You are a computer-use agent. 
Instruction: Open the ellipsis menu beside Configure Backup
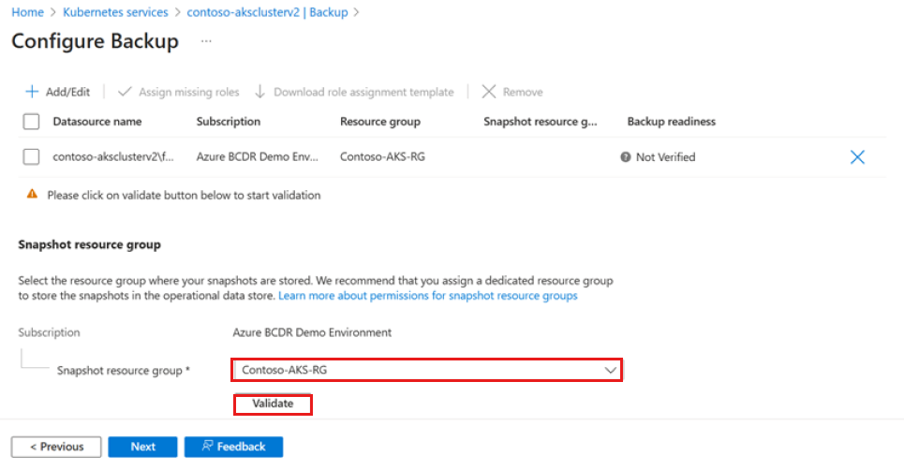(206, 42)
